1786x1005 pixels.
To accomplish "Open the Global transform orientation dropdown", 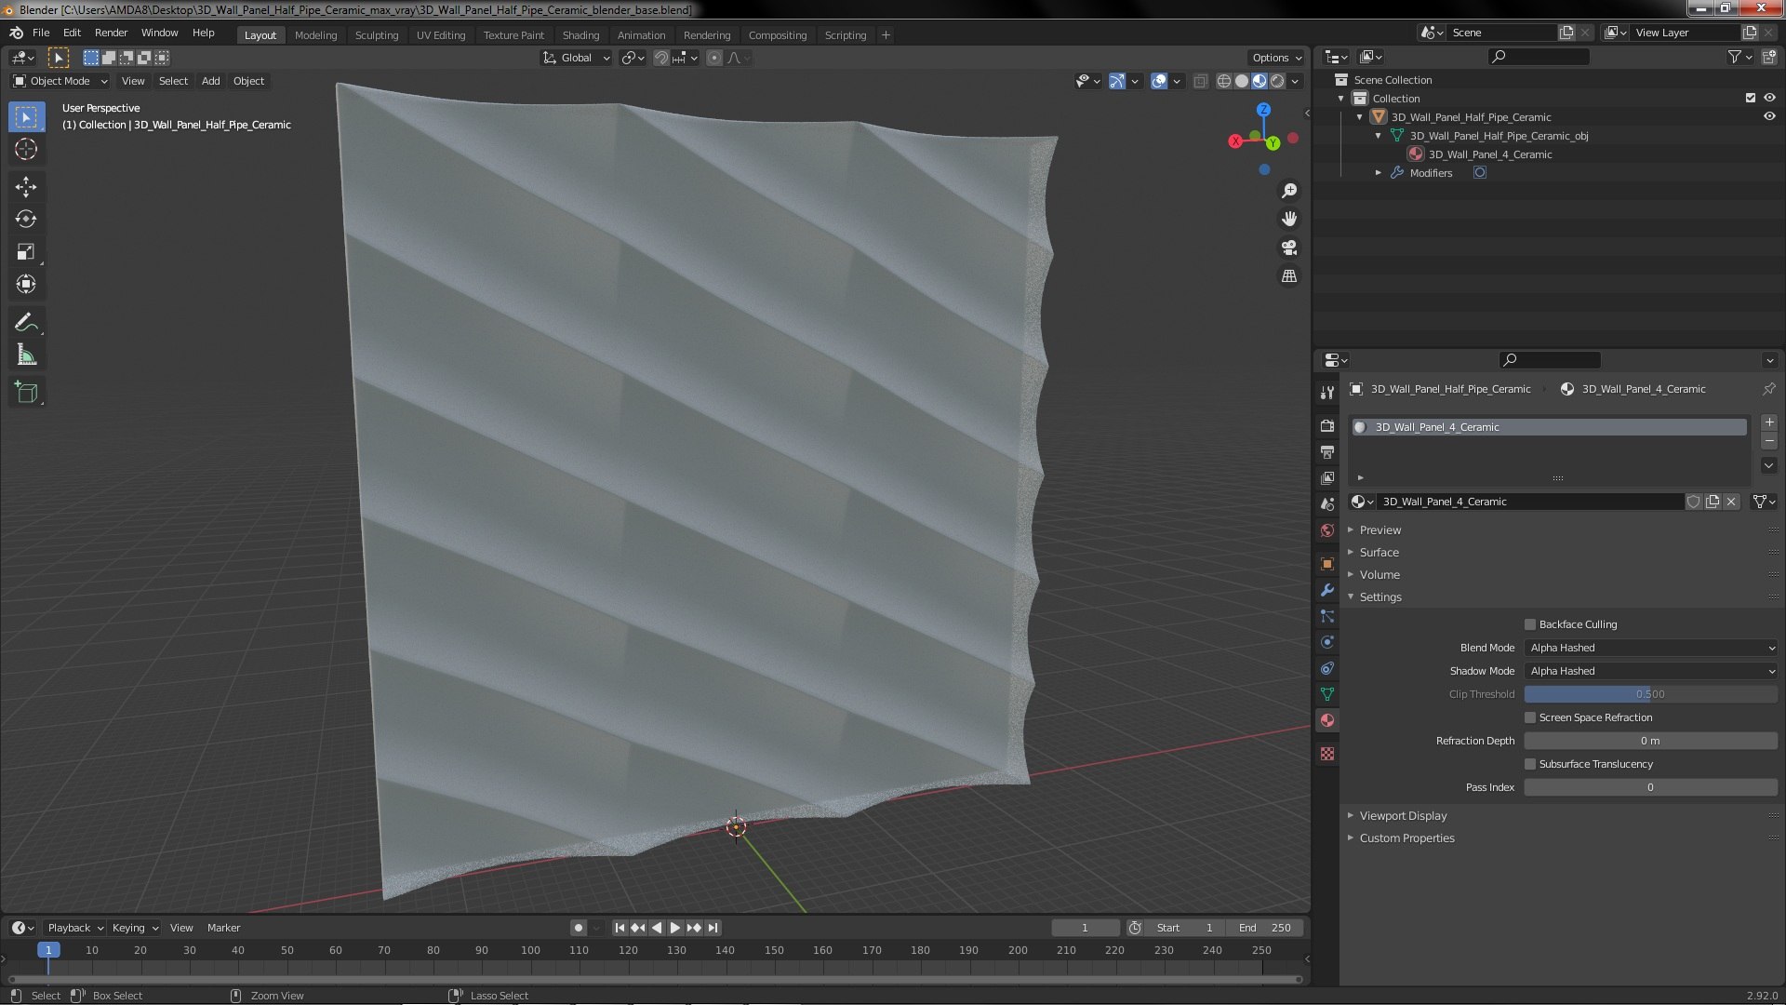I will tap(576, 58).
